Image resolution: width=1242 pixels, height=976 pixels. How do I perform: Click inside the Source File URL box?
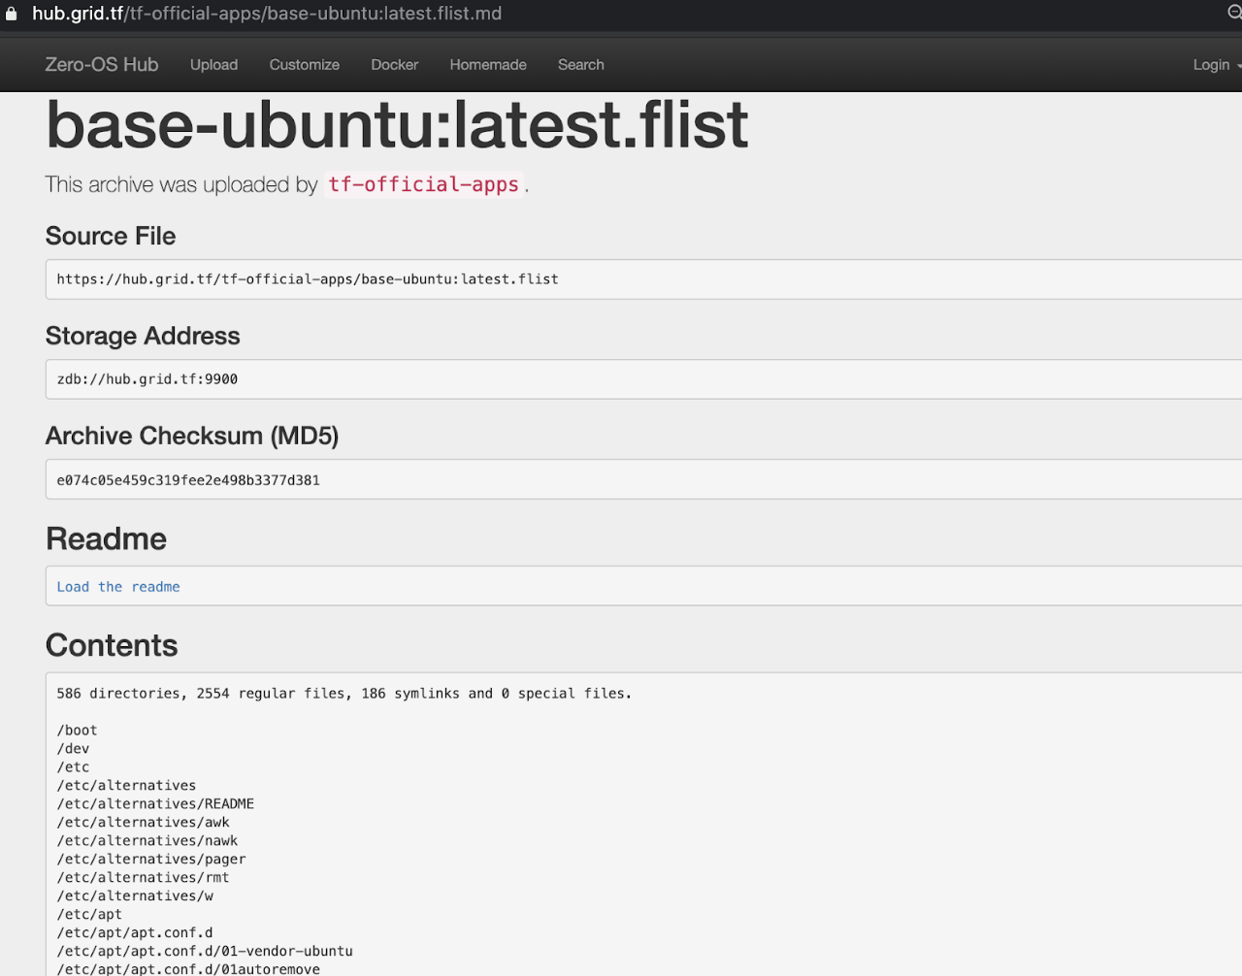[x=643, y=279]
